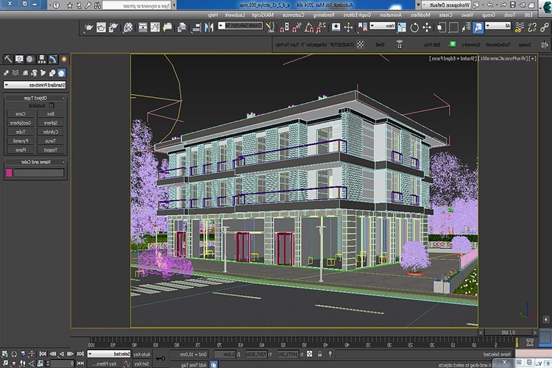Toggle Auto Key animation mode
Image resolution: width=552 pixels, height=368 pixels.
click(x=142, y=354)
